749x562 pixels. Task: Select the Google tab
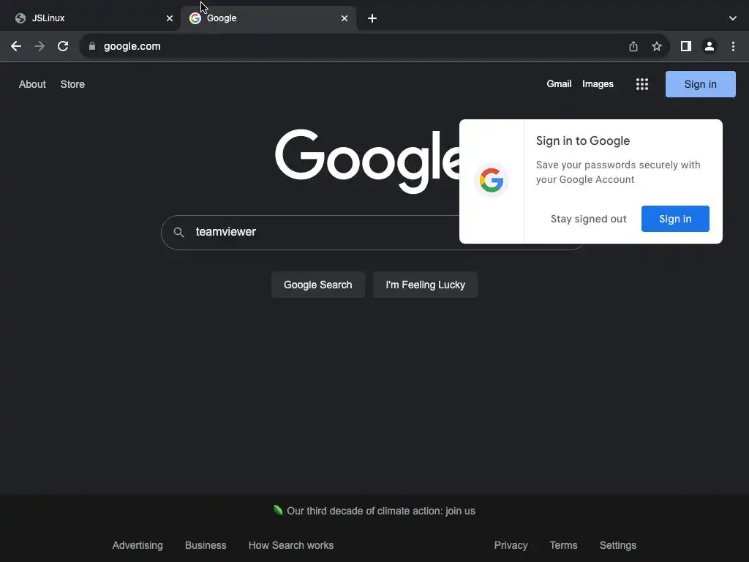pos(268,18)
